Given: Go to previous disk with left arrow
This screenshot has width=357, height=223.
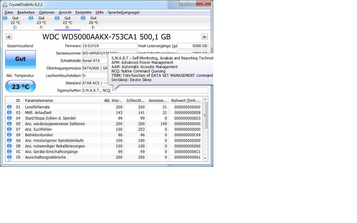Looking at the screenshot, I should point(9,37).
